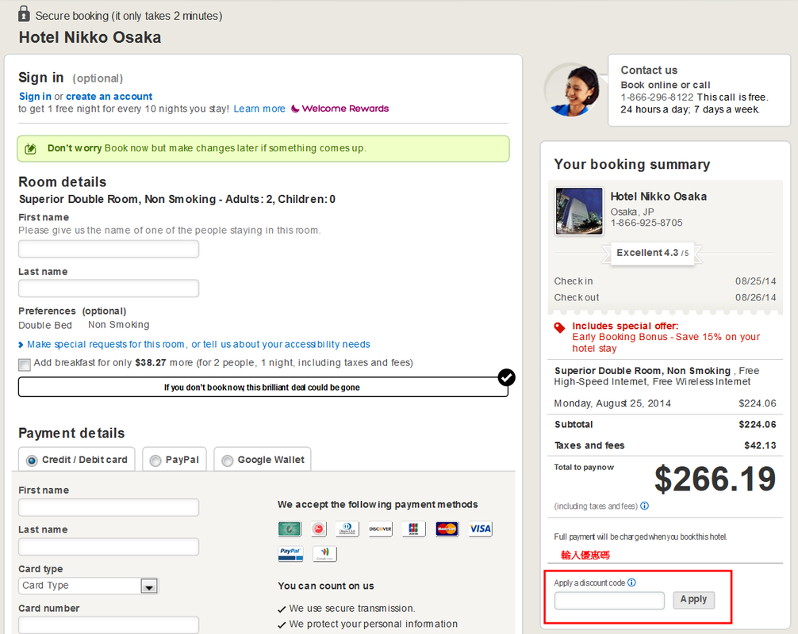798x634 pixels.
Task: Click the American Express card icon
Action: coord(290,529)
